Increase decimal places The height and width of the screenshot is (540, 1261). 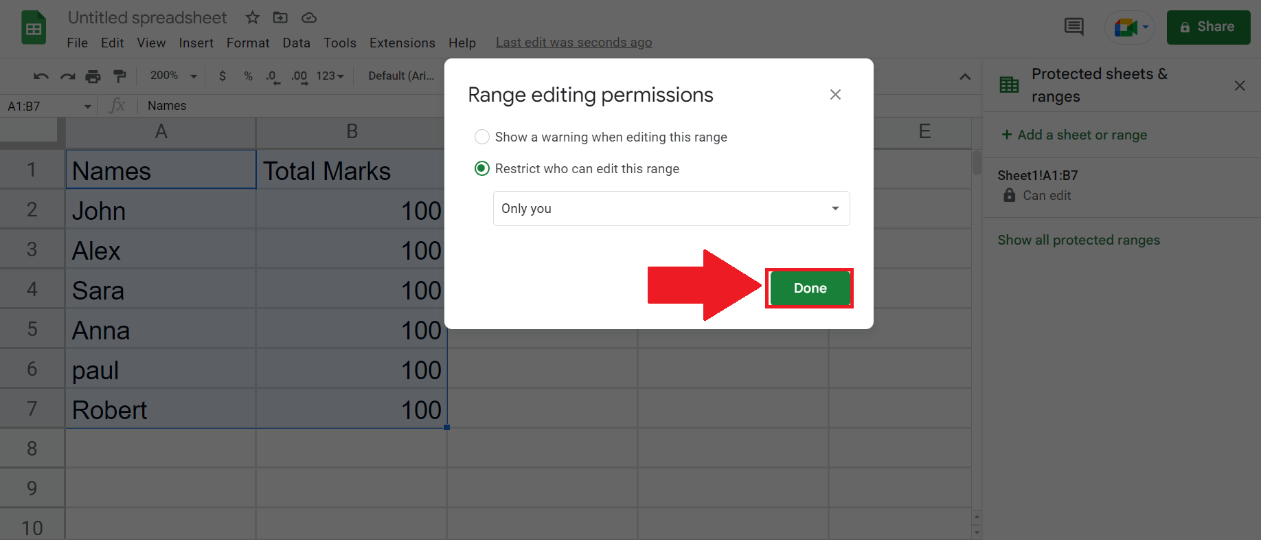(299, 76)
